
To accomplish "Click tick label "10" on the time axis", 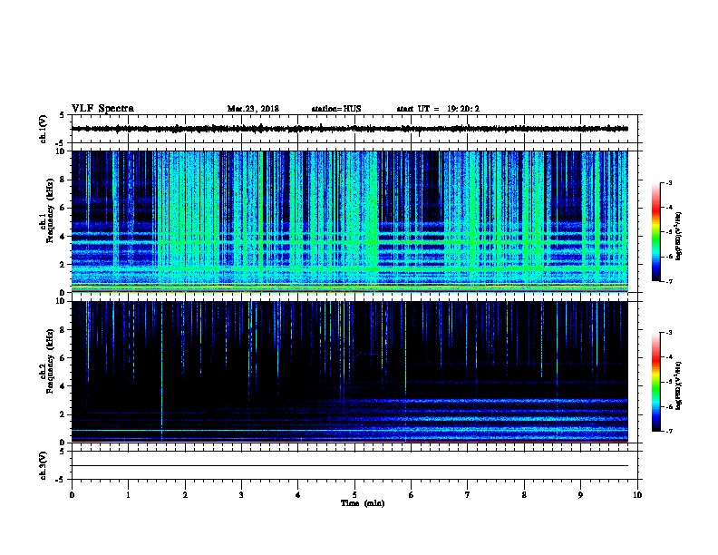I will click(x=637, y=495).
